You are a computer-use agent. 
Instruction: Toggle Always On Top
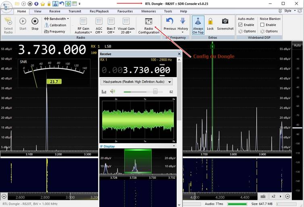coord(198,25)
